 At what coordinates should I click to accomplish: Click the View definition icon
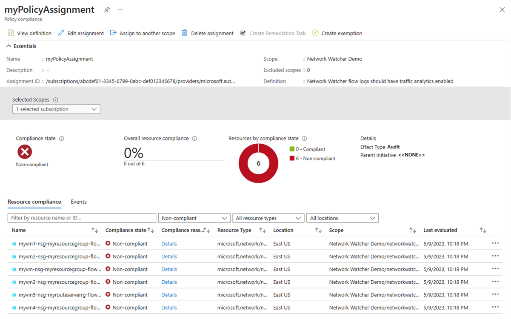click(11, 33)
